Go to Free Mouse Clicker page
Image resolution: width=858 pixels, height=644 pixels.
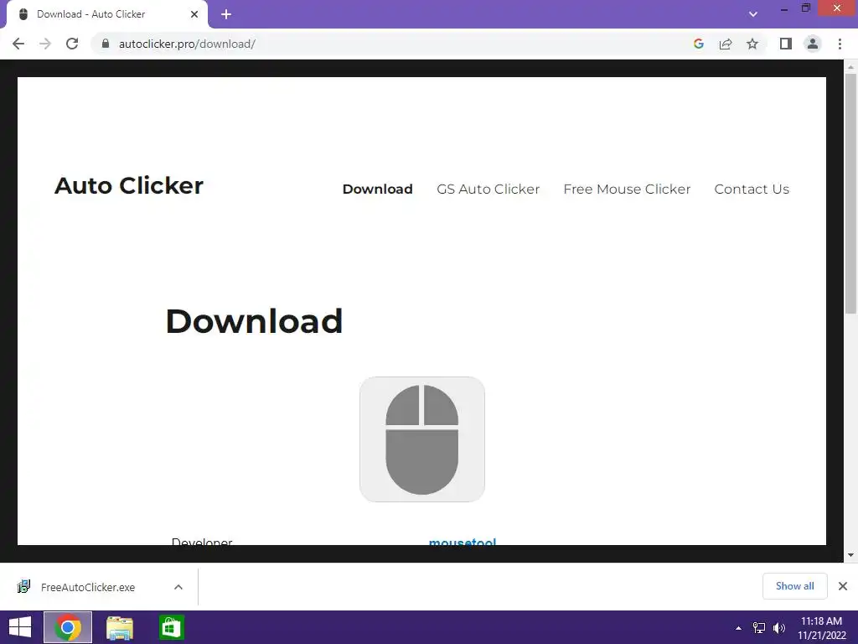(627, 189)
